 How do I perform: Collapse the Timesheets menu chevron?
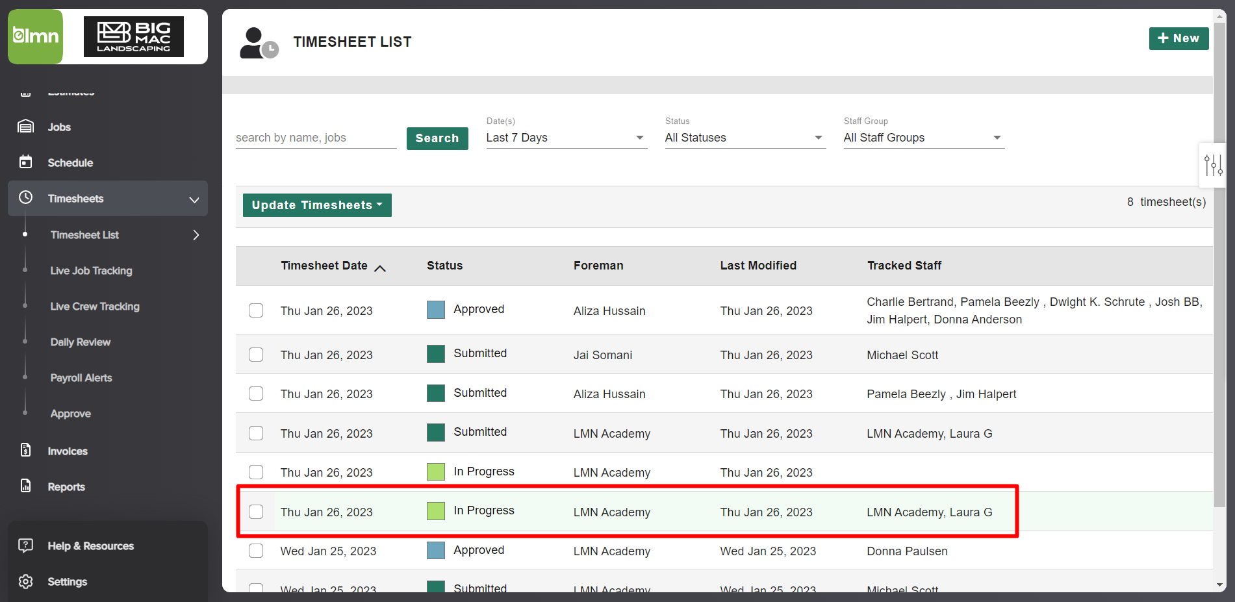pyautogui.click(x=194, y=199)
